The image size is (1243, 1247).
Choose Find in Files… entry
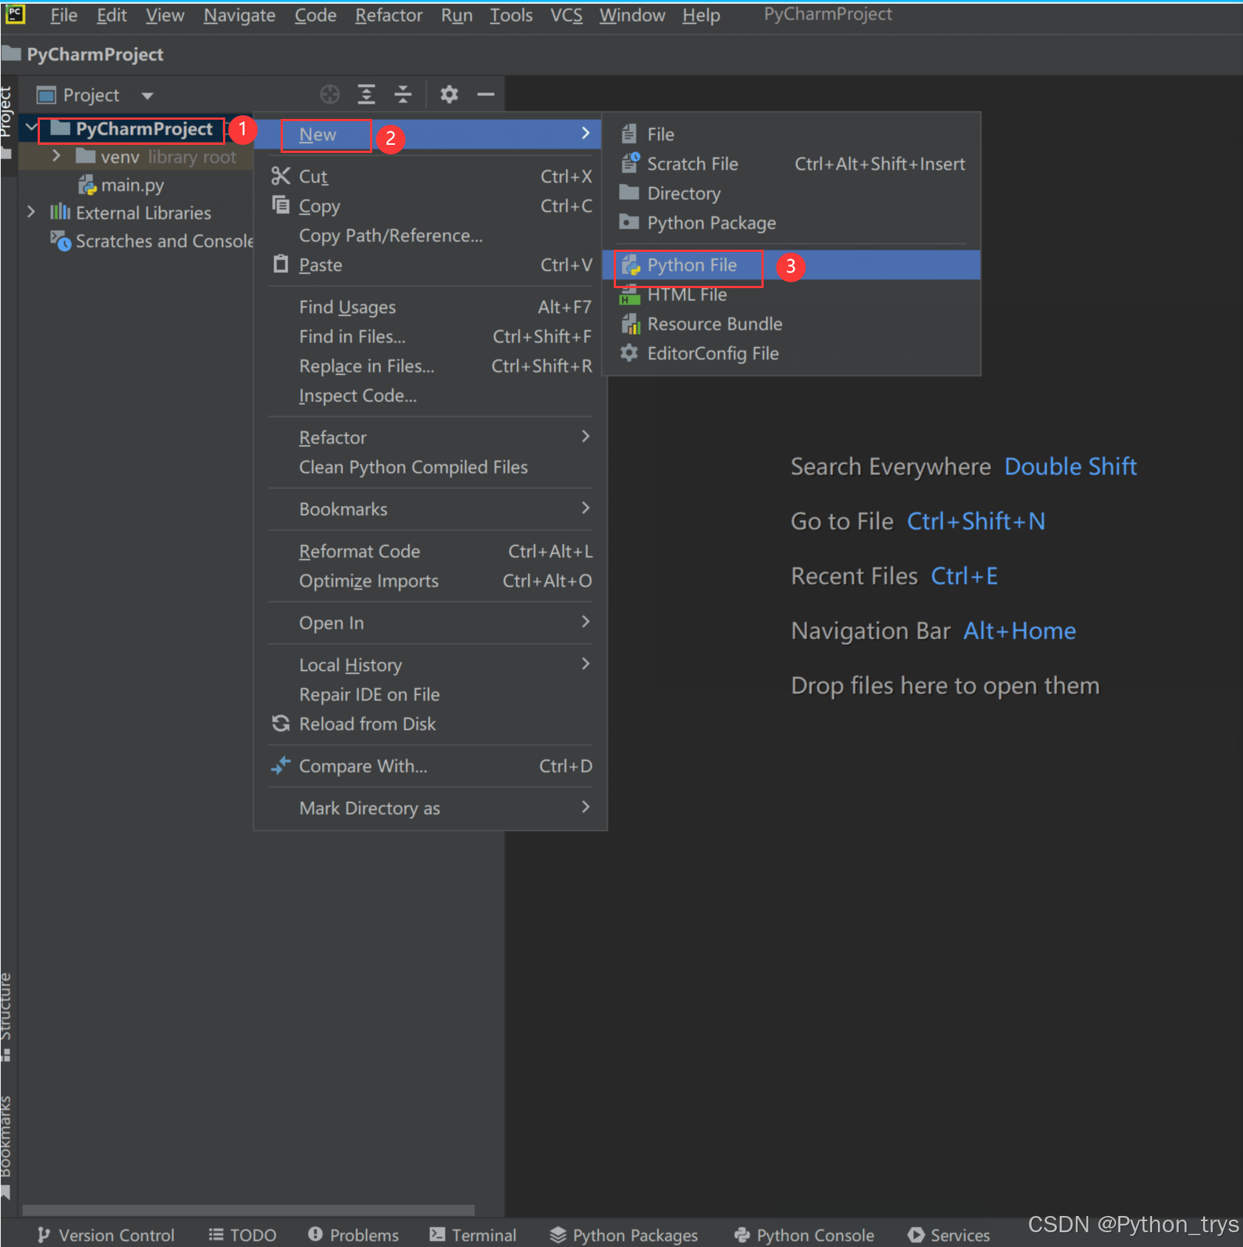point(430,336)
